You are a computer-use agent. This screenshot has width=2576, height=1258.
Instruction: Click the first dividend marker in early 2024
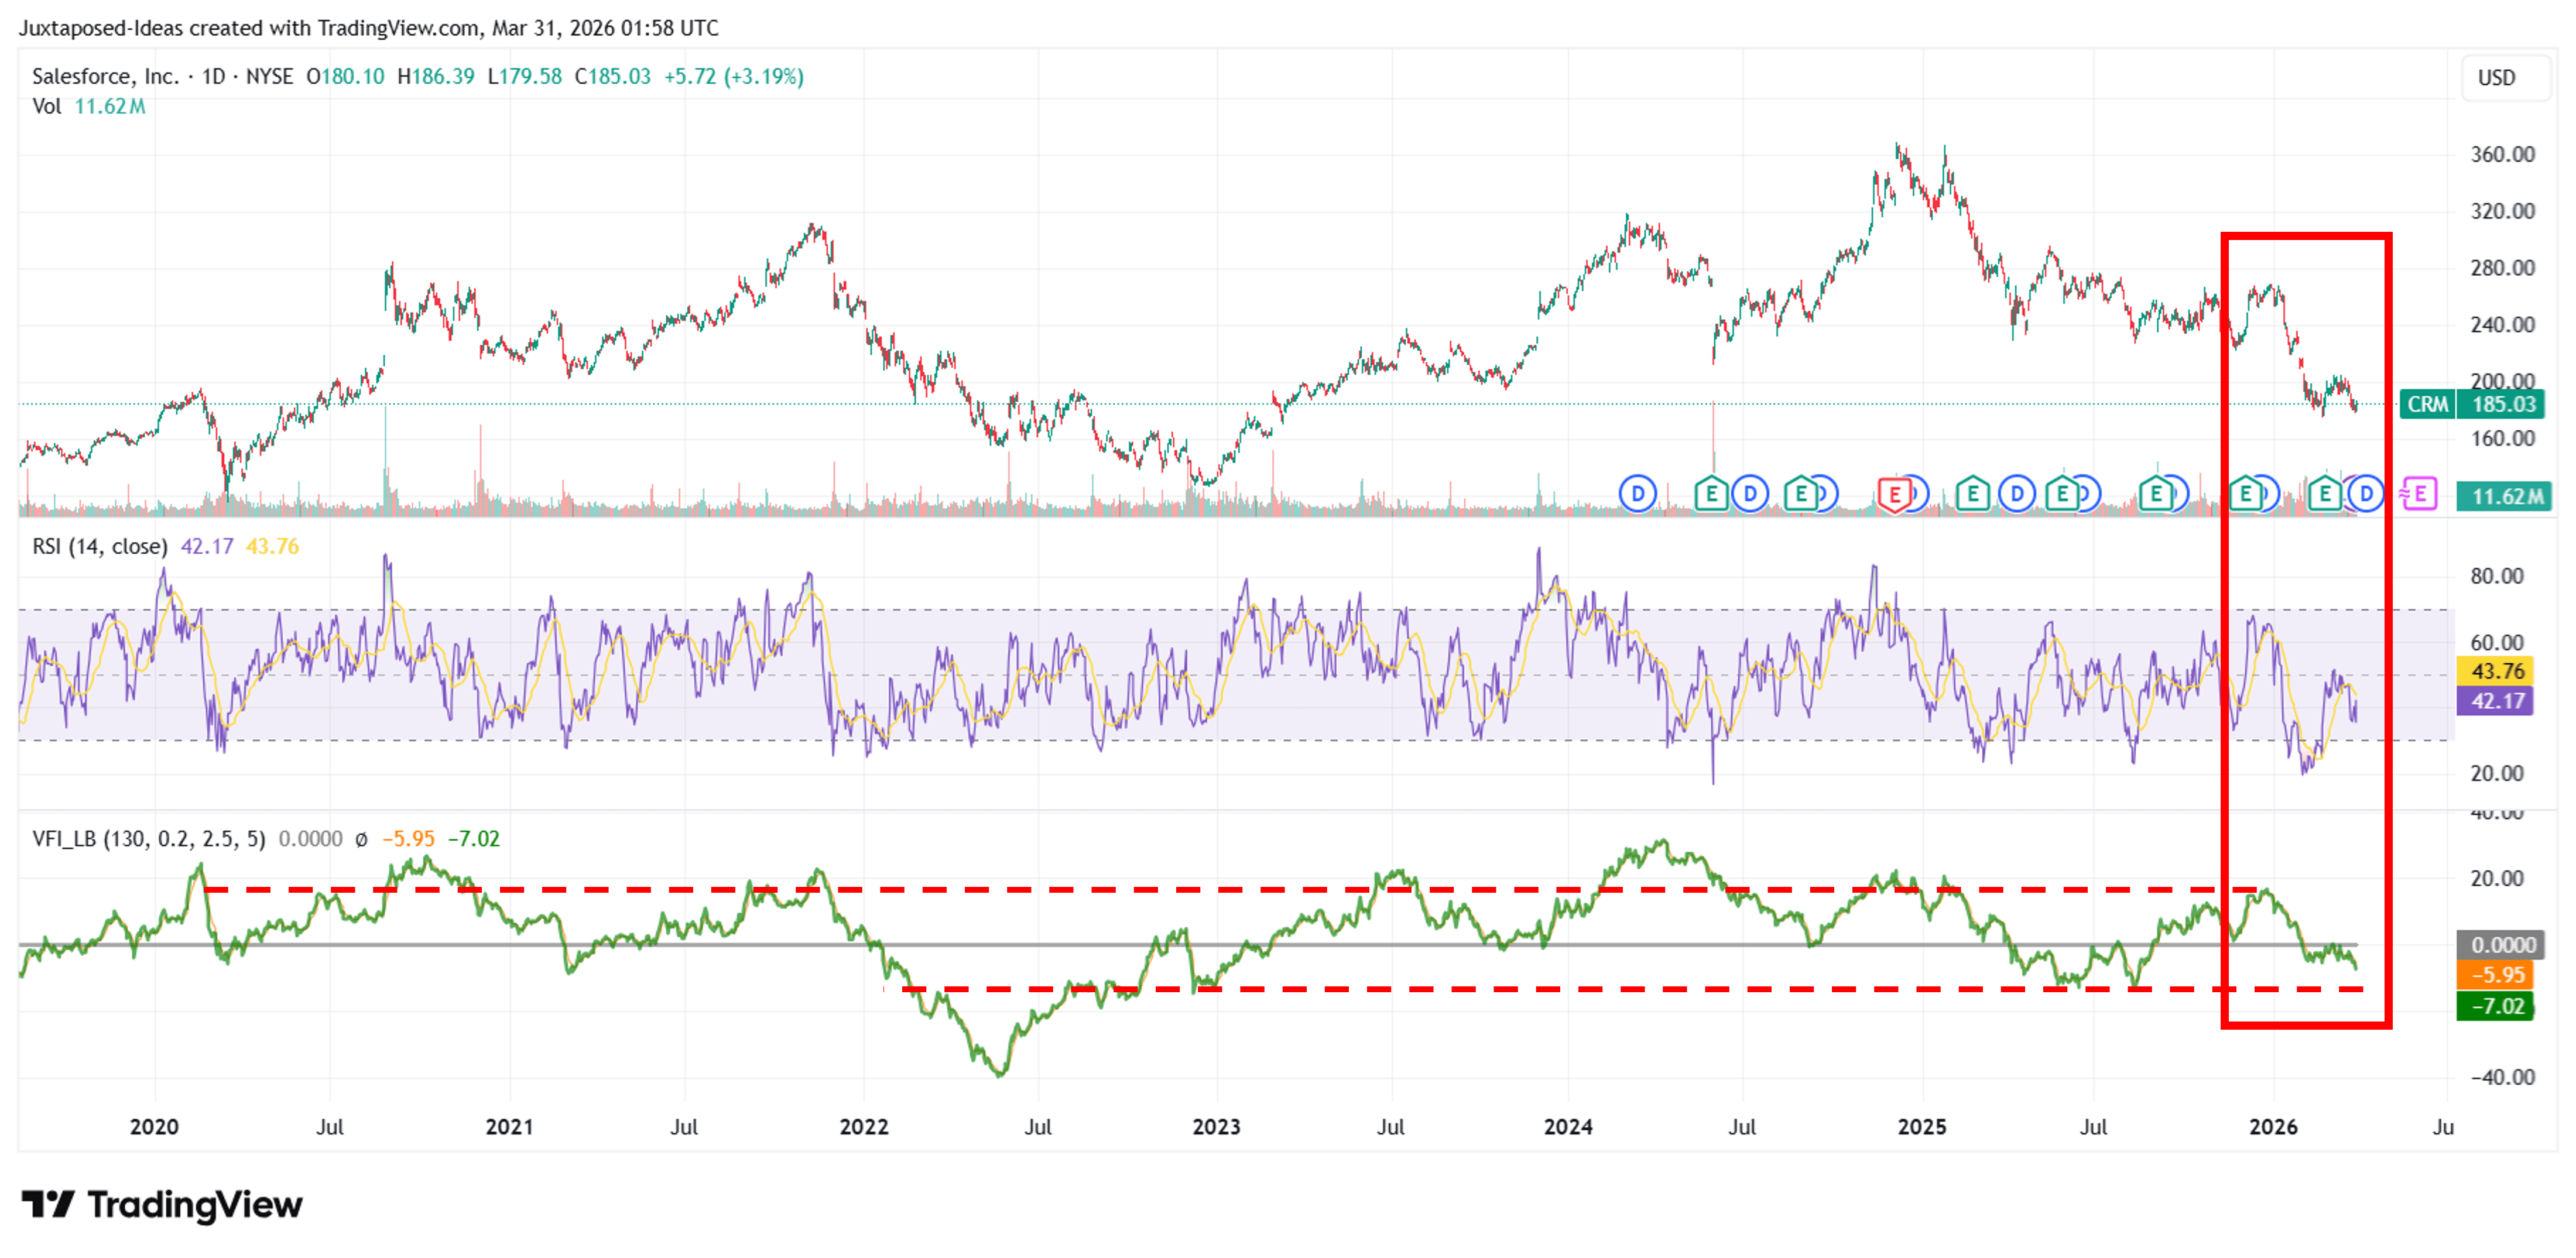point(1638,494)
